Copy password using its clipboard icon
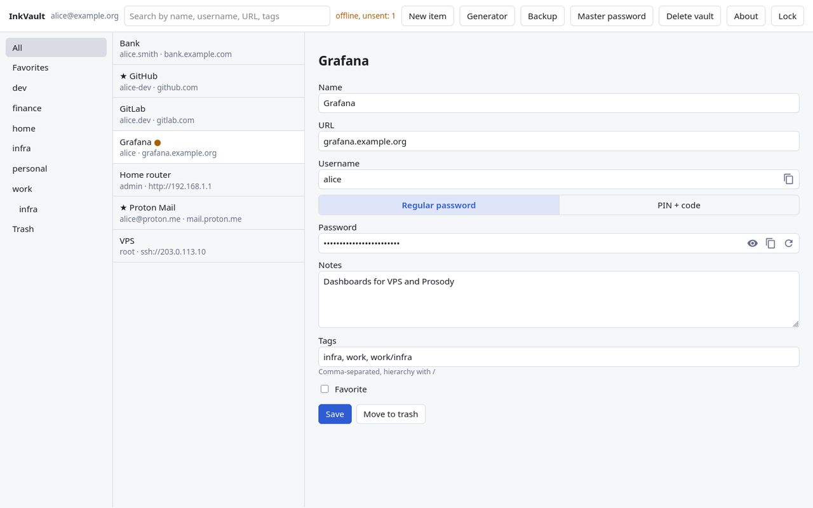The height and width of the screenshot is (508, 813). point(770,243)
